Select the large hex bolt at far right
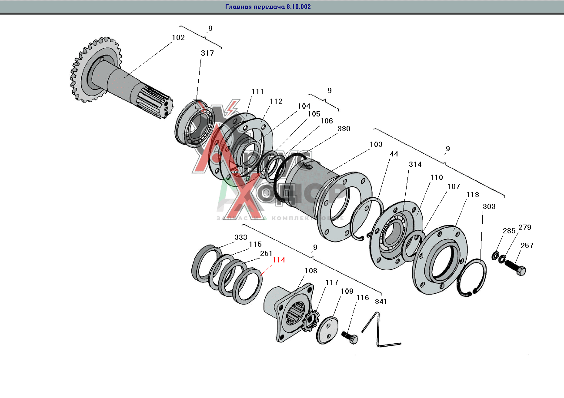 pos(516,266)
